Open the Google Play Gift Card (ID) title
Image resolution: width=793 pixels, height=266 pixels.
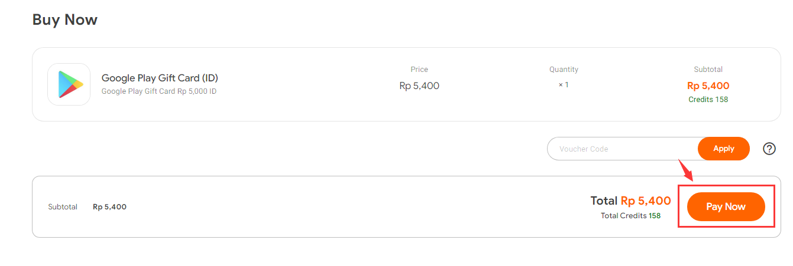tap(160, 78)
